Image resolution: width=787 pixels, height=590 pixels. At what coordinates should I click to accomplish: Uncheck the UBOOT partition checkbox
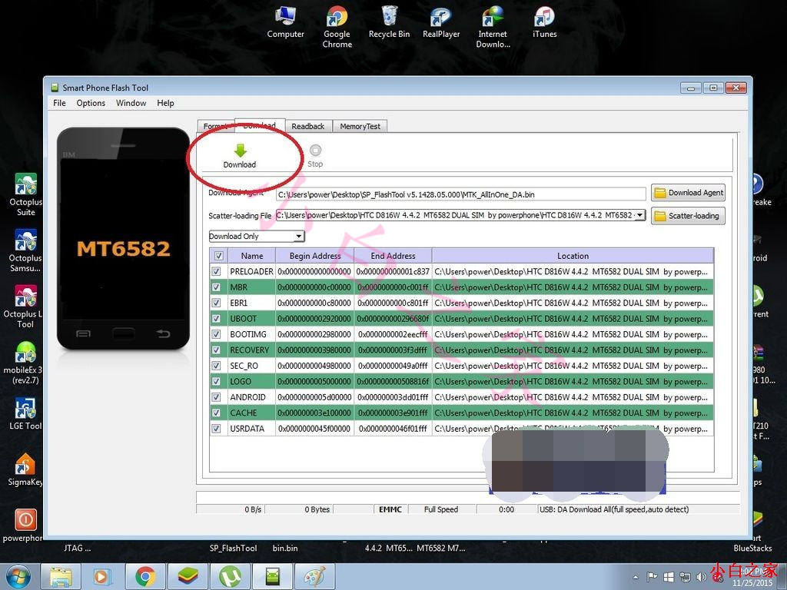(216, 319)
